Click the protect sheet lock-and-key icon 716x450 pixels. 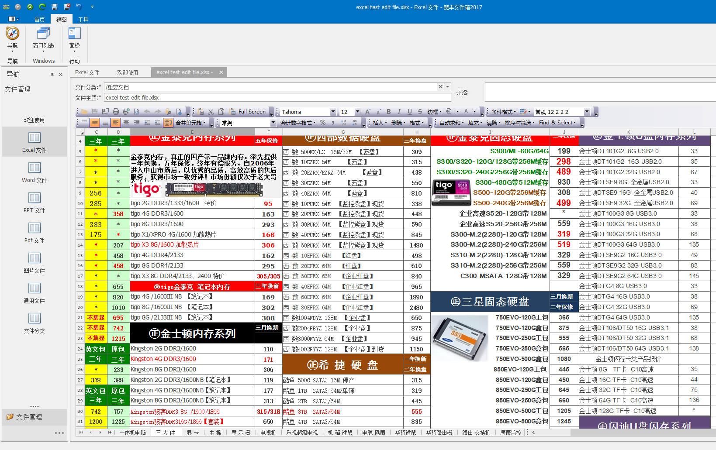click(x=168, y=112)
